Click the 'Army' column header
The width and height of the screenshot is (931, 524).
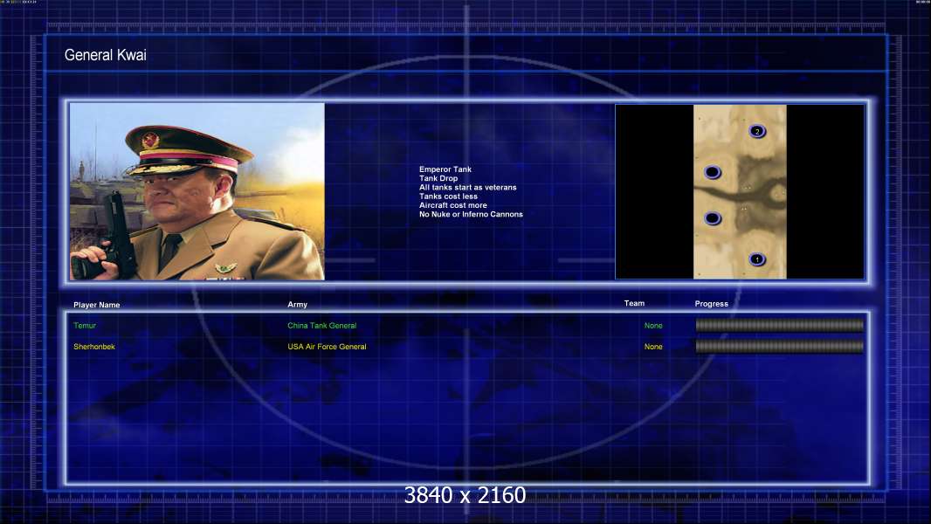pyautogui.click(x=298, y=305)
